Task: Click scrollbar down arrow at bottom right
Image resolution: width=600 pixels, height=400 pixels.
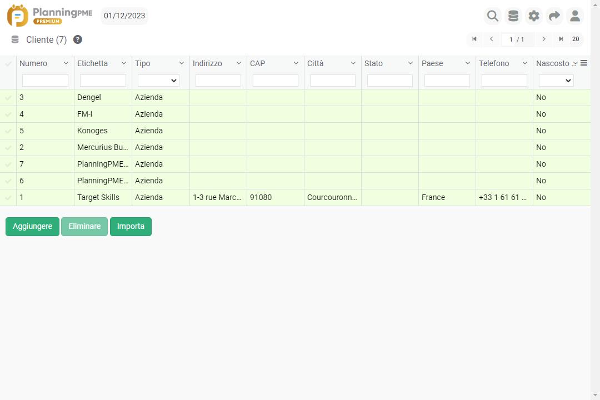Action: click(x=595, y=395)
